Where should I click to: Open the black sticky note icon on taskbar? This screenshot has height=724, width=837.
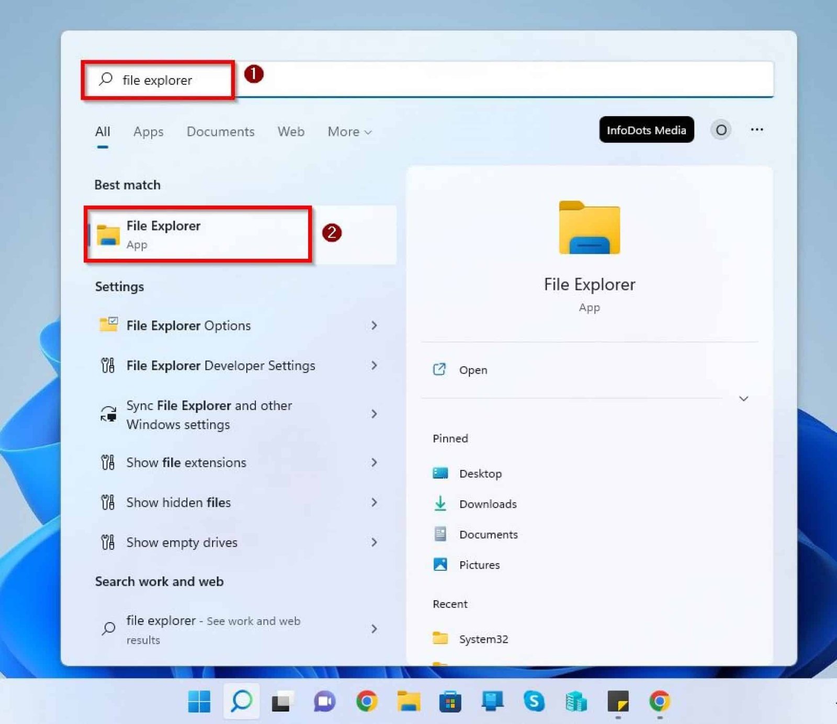point(618,701)
